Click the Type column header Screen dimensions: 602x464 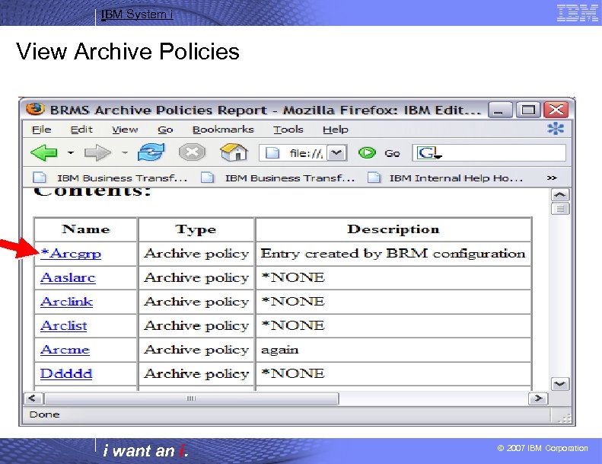coord(196,229)
